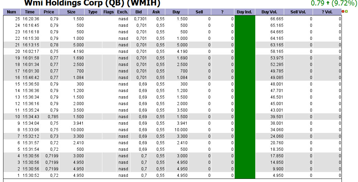
Task: Click the Buy Vol. value 43.001
Action: pyautogui.click(x=277, y=110)
